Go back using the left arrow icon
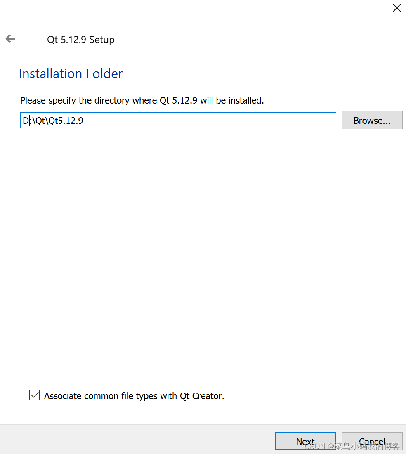This screenshot has width=406, height=454. coord(10,38)
